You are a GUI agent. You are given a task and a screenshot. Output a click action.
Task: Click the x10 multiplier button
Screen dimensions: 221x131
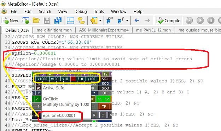pyautogui.click(x=65, y=79)
